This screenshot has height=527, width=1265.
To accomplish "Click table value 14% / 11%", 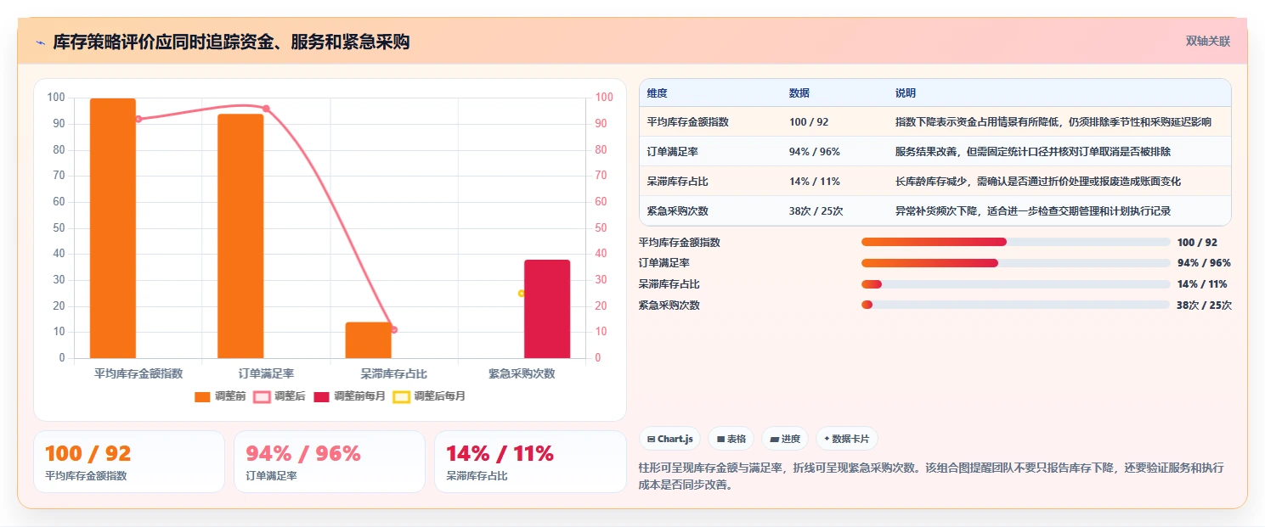I will pos(815,182).
